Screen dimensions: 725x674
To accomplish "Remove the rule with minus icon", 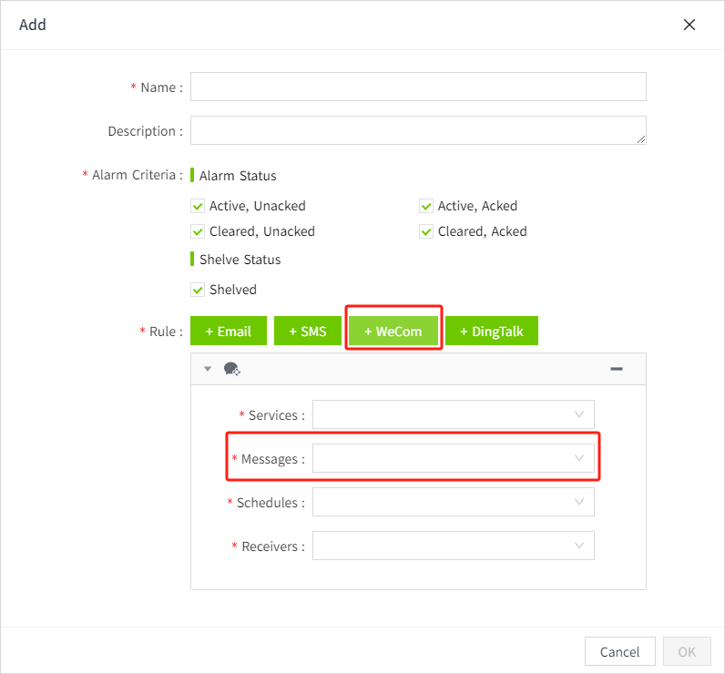I will [616, 369].
